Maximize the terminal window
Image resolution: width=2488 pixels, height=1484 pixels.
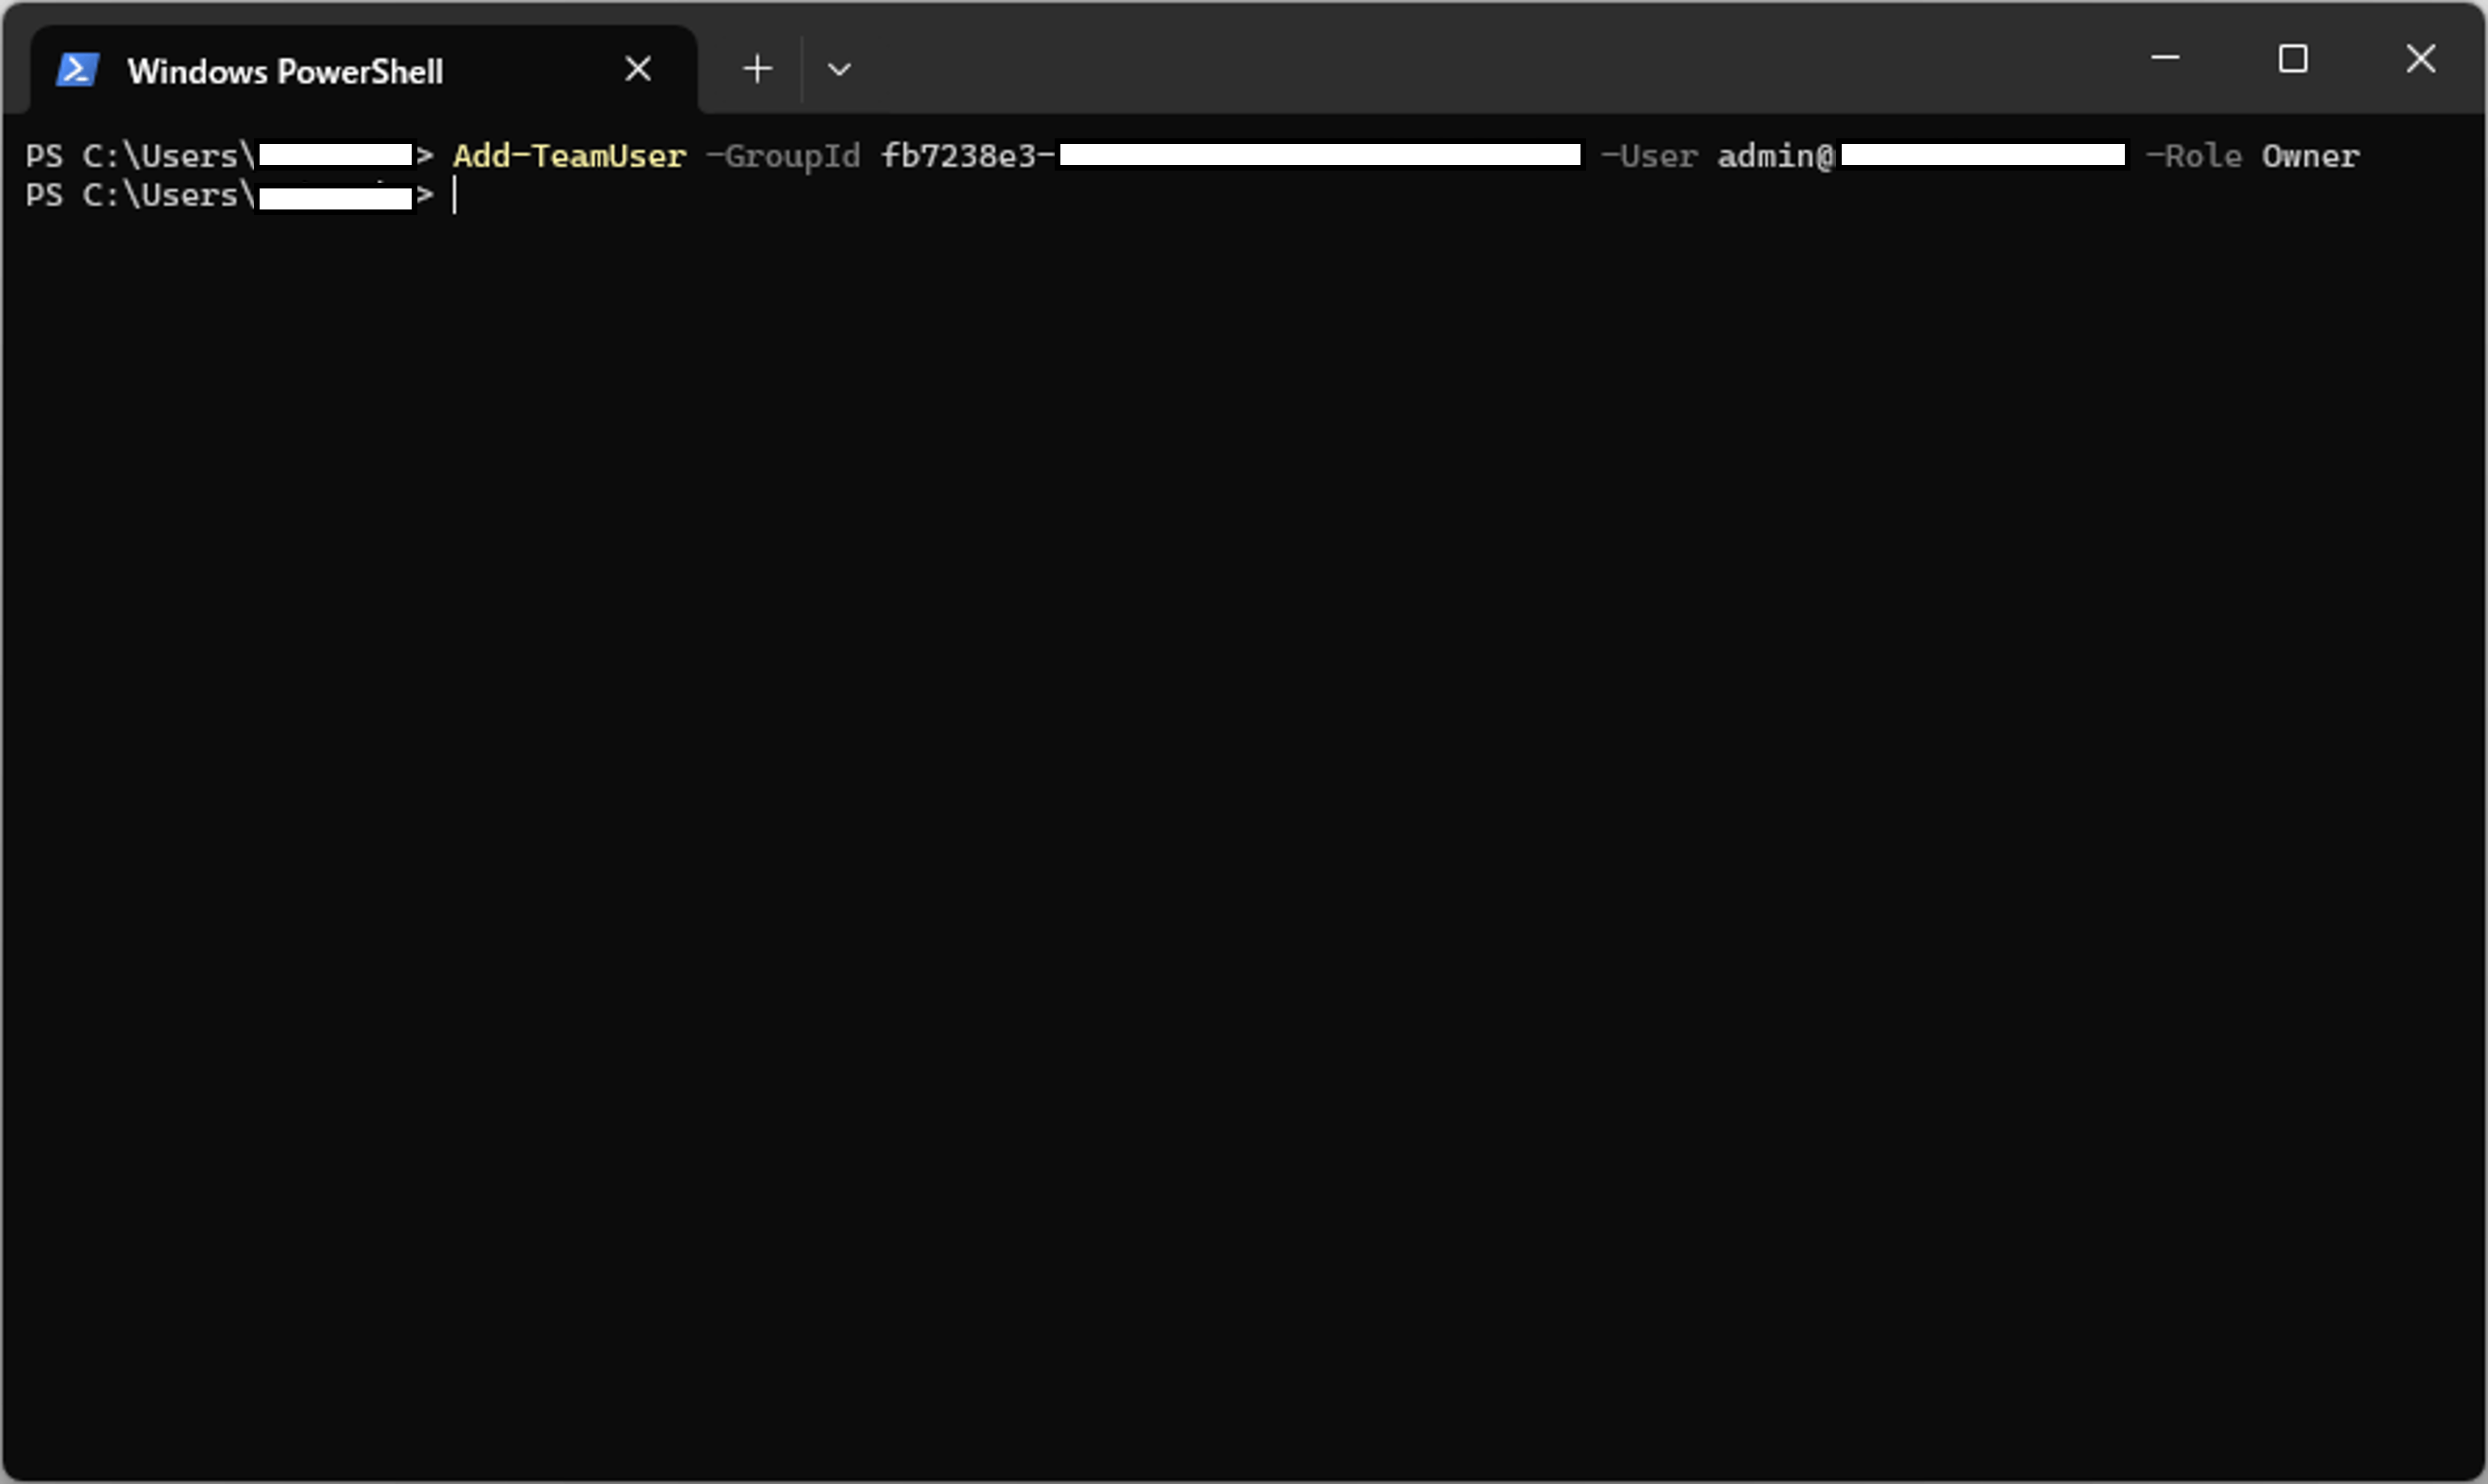2293,58
